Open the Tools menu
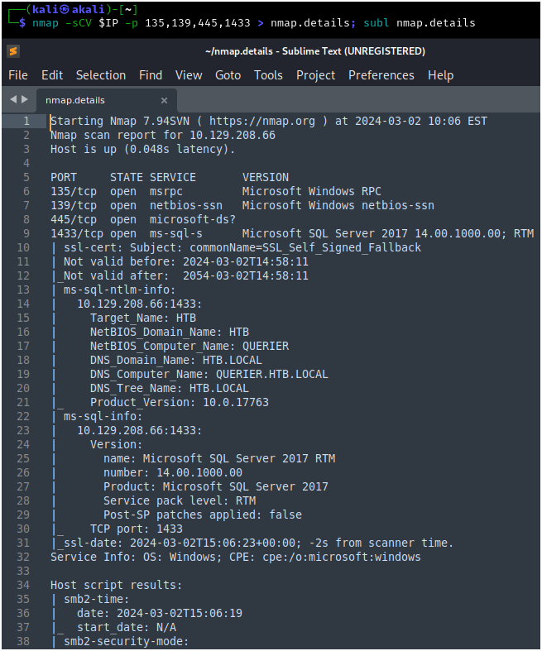The height and width of the screenshot is (651, 542). tap(268, 75)
